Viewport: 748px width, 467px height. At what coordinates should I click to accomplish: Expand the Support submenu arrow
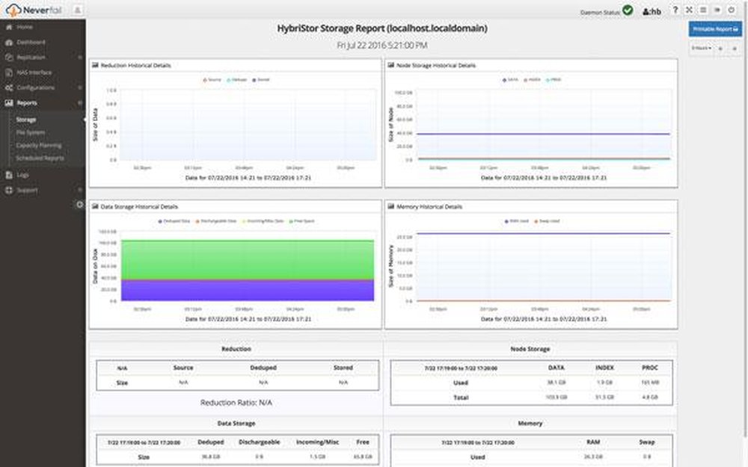click(80, 190)
